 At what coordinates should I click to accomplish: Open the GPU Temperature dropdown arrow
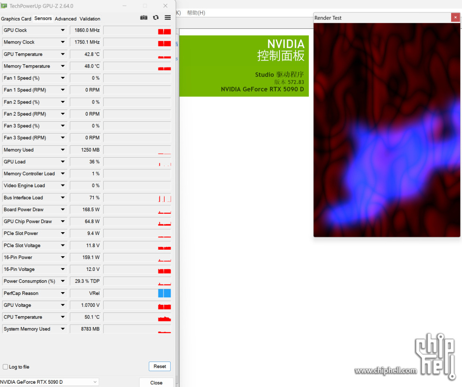tap(63, 54)
